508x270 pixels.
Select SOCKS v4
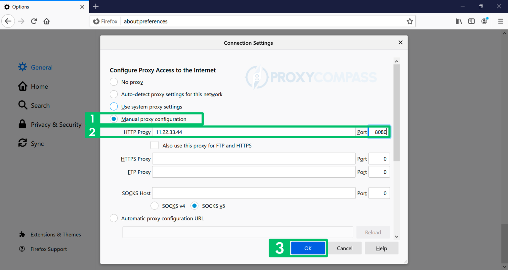click(x=154, y=205)
